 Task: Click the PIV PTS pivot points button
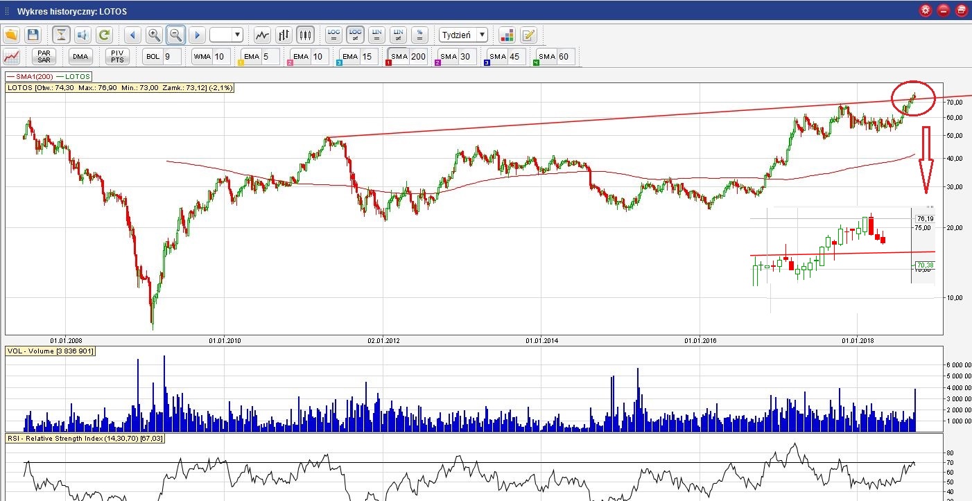tap(117, 57)
